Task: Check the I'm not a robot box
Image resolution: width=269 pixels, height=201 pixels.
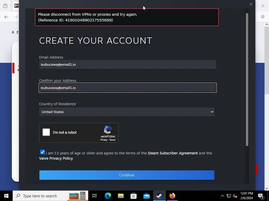Action: [46, 132]
